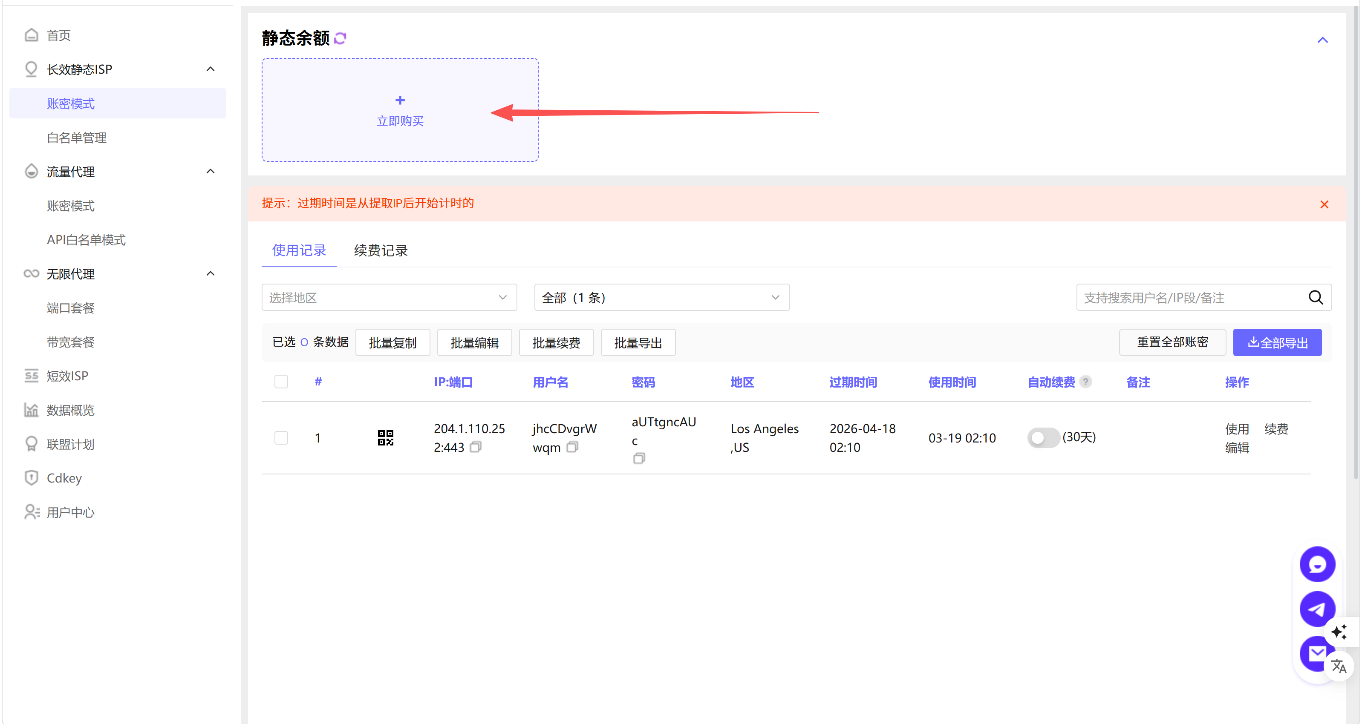Open the QR code icon in row 1
Screen dimensions: 1362x724
[385, 437]
